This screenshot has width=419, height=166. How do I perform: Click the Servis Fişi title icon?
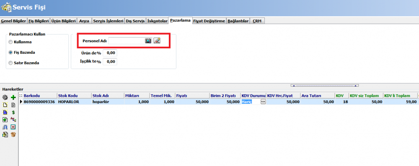(x=6, y=7)
